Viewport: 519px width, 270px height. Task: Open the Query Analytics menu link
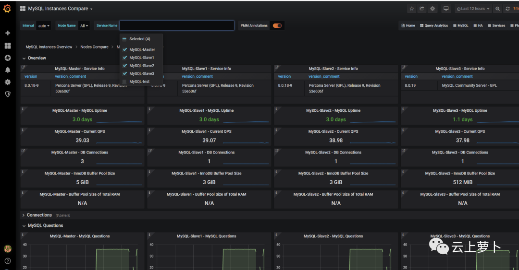[434, 25]
